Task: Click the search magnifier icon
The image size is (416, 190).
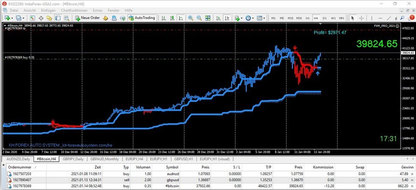Action: pyautogui.click(x=402, y=18)
